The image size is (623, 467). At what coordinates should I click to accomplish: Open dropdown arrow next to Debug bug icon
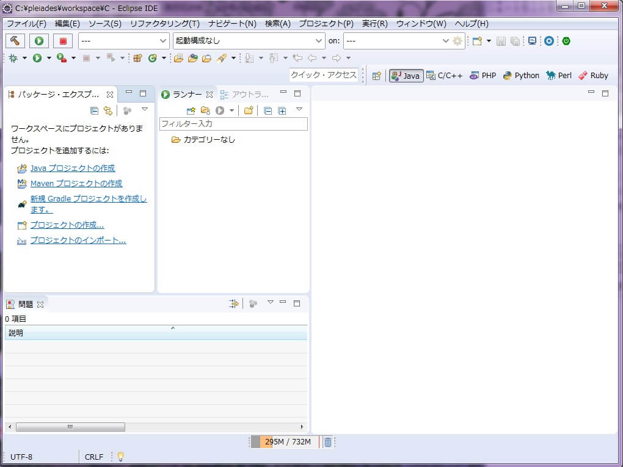click(x=24, y=59)
